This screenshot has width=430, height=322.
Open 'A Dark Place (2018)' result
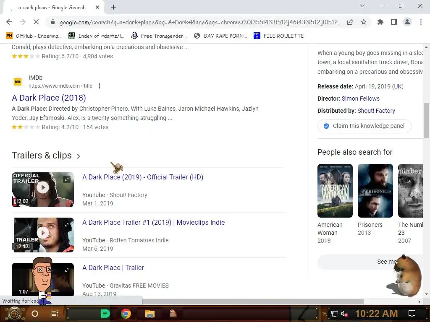[49, 98]
